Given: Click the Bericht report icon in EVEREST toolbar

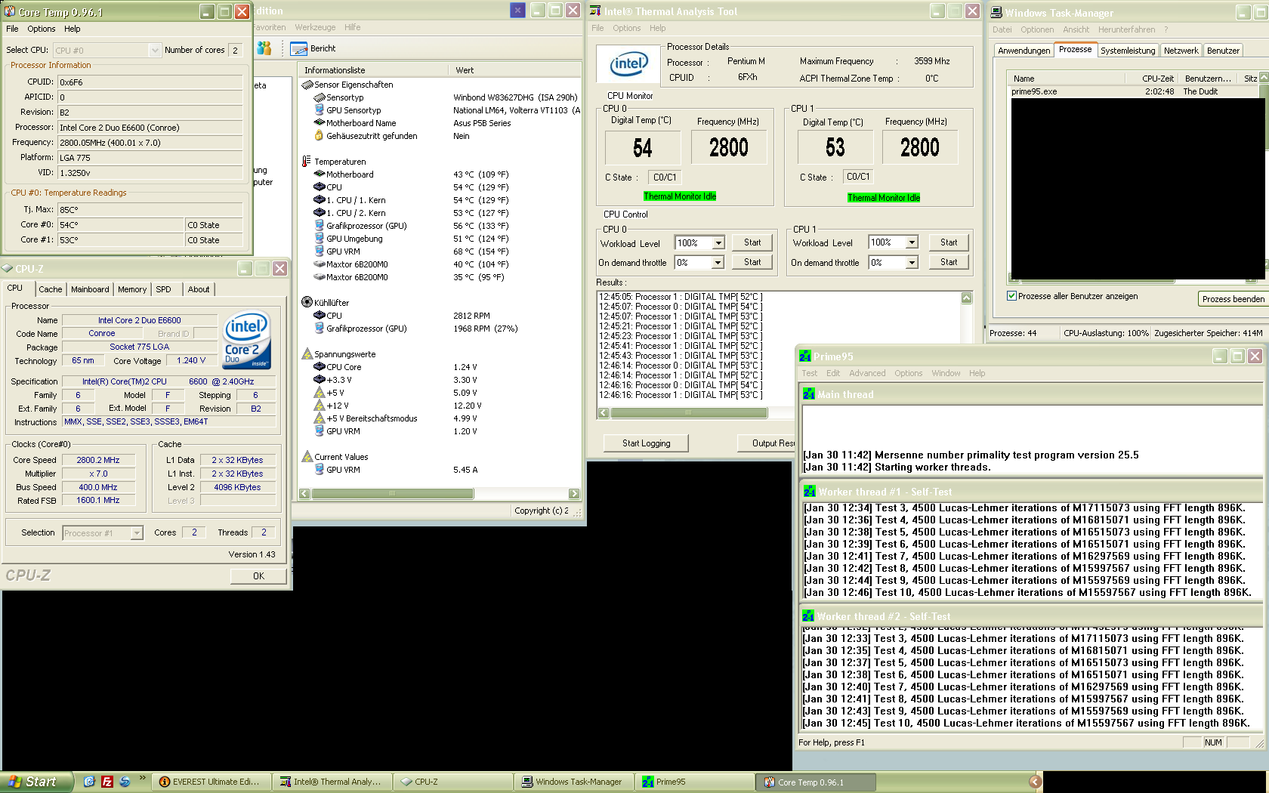Looking at the screenshot, I should coord(299,48).
